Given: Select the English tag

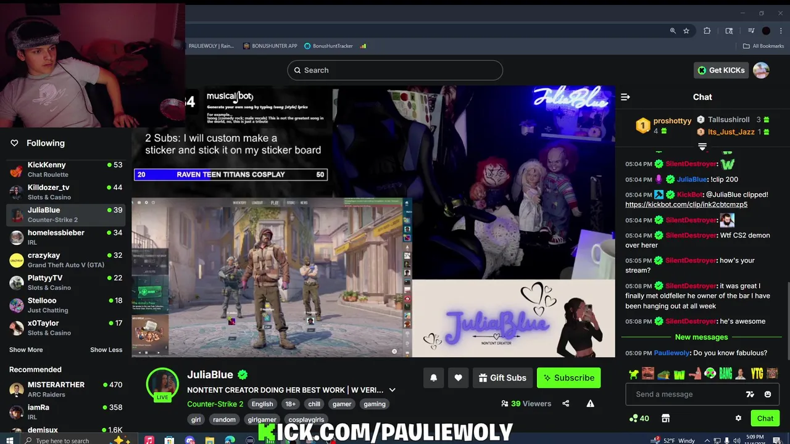Looking at the screenshot, I should (262, 404).
